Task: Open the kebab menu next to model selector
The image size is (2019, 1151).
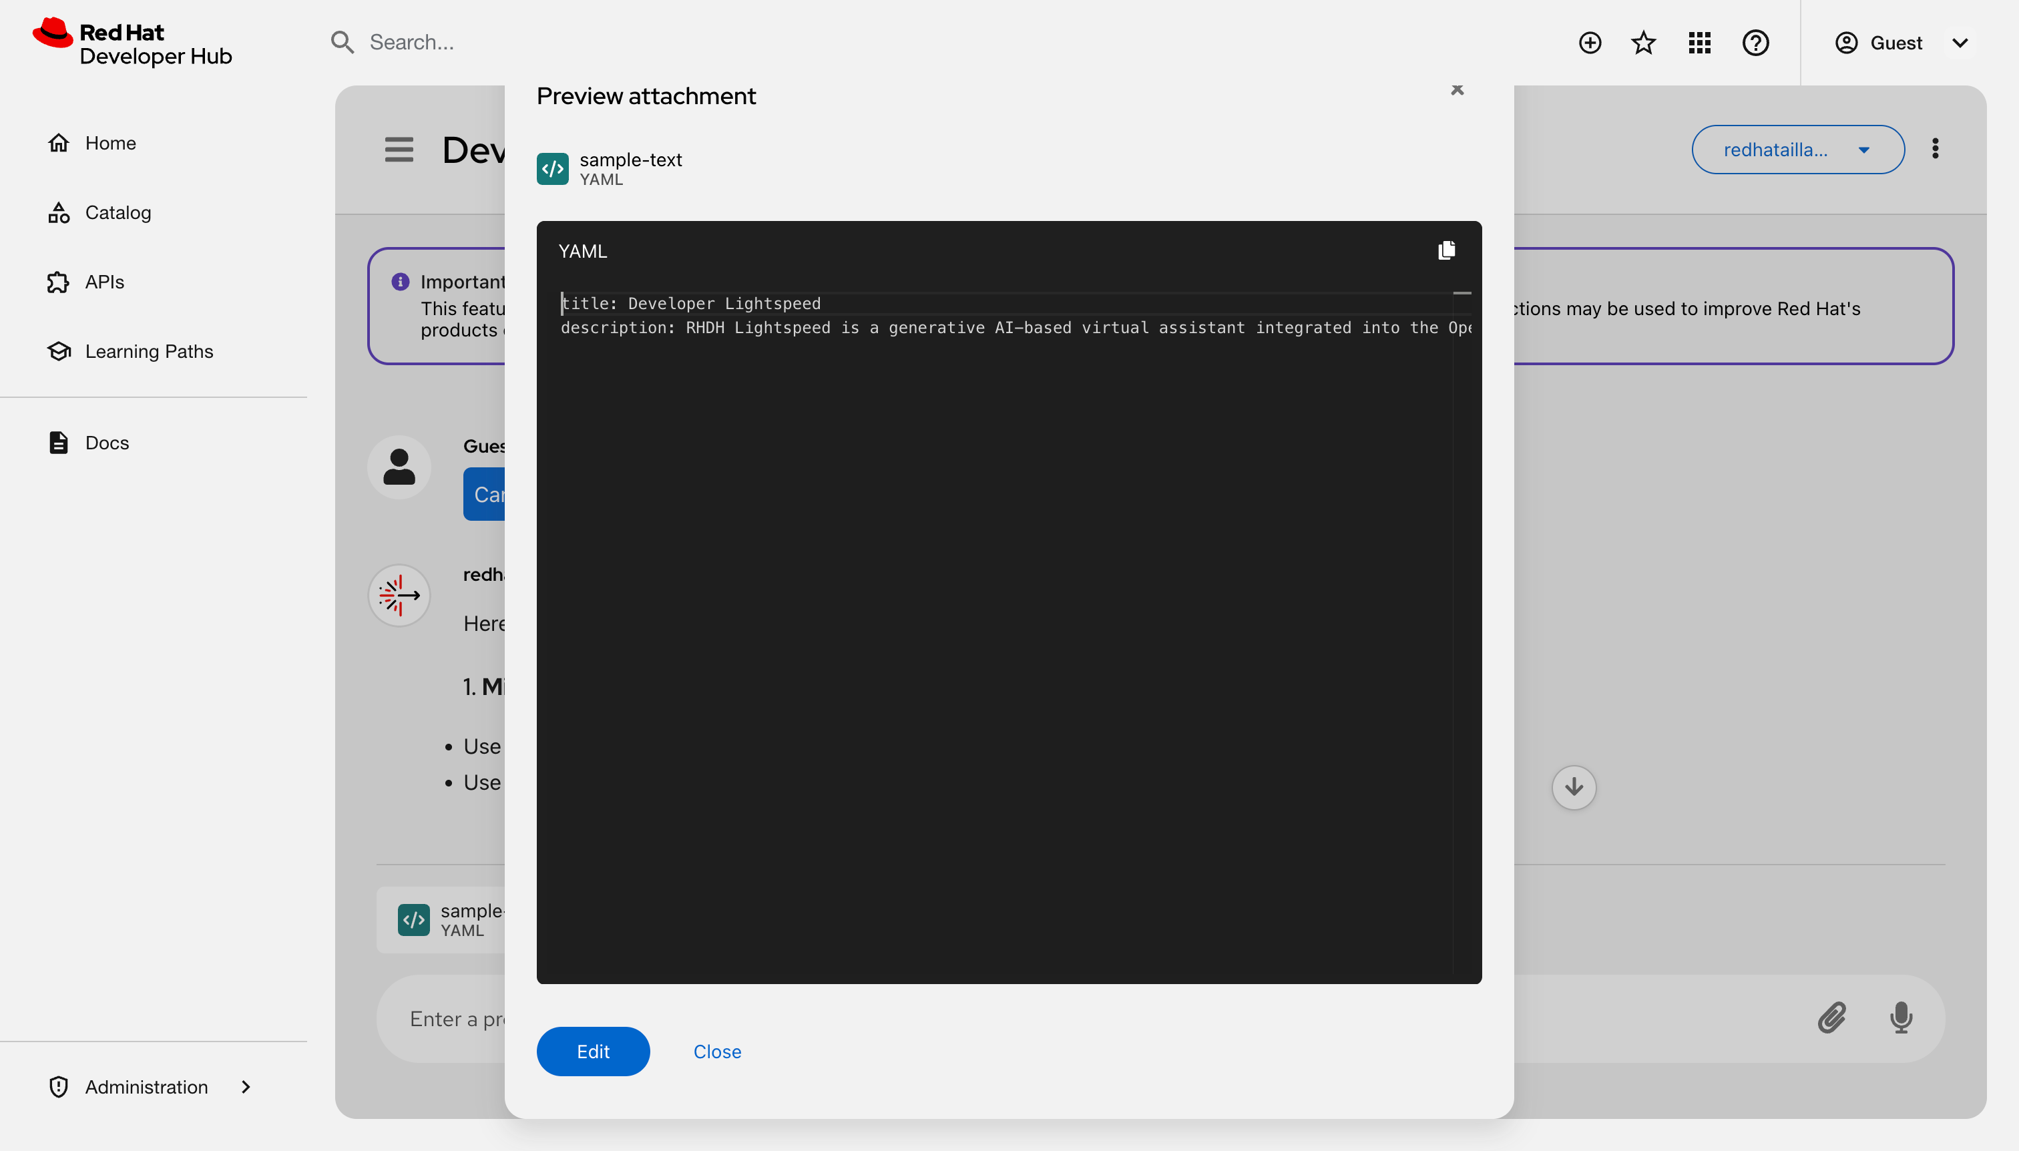Action: [1935, 149]
